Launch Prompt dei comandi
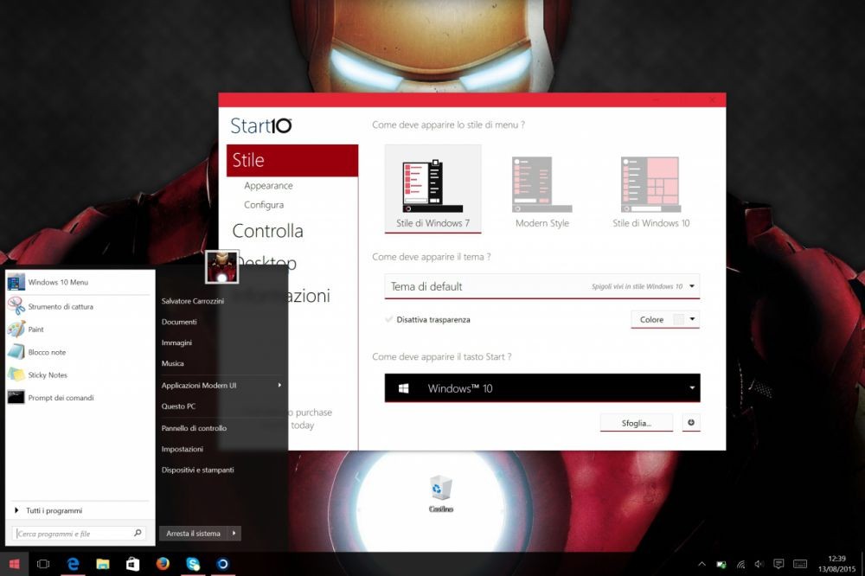 pos(80,398)
